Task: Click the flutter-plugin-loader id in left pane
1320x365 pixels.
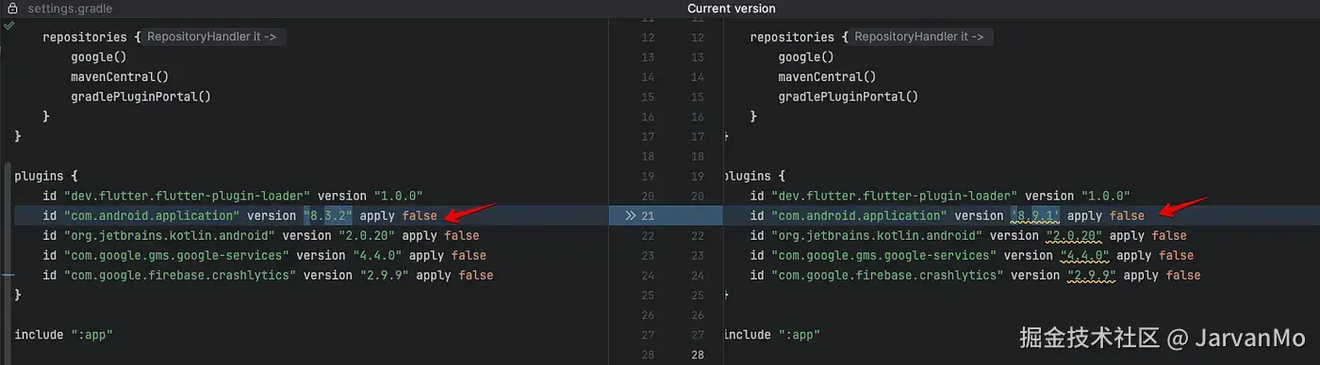Action: pyautogui.click(x=187, y=196)
